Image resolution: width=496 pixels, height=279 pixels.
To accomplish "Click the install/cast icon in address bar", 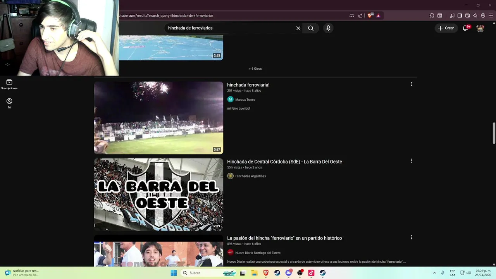I will point(351,15).
